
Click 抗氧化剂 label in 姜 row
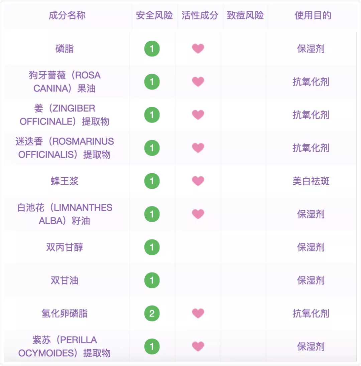311,115
